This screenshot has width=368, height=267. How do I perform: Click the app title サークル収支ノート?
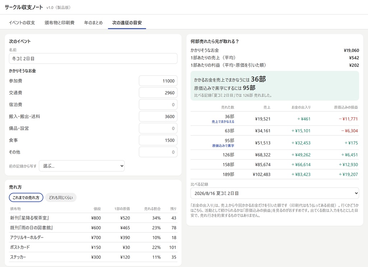24,7
